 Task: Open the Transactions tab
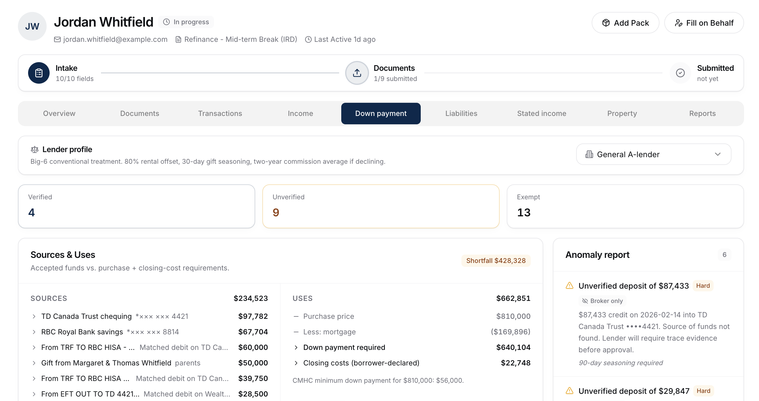(220, 114)
